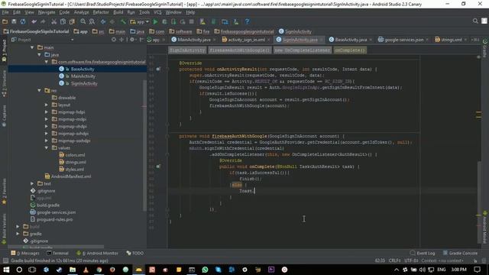Open the Windows notification center
Screen dimensions: 489x275
(477, 270)
